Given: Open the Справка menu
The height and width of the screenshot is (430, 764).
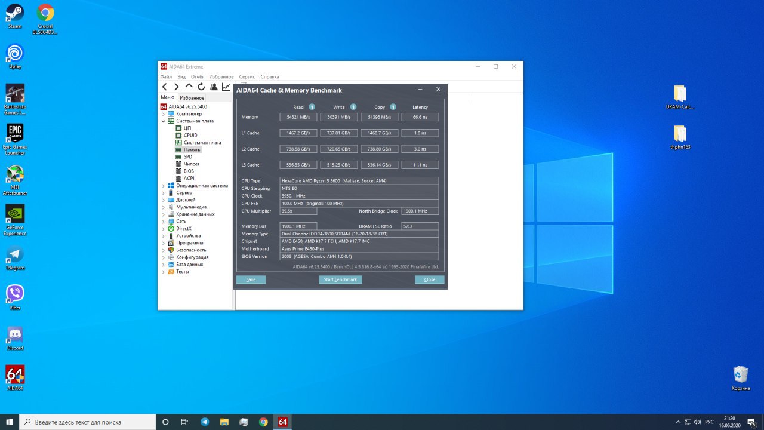Looking at the screenshot, I should [x=270, y=76].
